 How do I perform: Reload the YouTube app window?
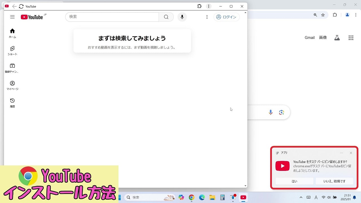point(21,6)
